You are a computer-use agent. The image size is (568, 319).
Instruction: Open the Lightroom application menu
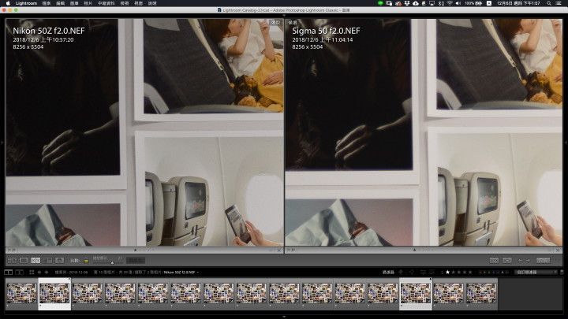[27, 3]
